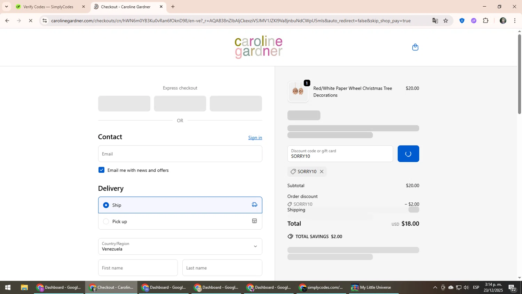
Task: Click the Caroline Gardner logo
Action: pos(259,47)
